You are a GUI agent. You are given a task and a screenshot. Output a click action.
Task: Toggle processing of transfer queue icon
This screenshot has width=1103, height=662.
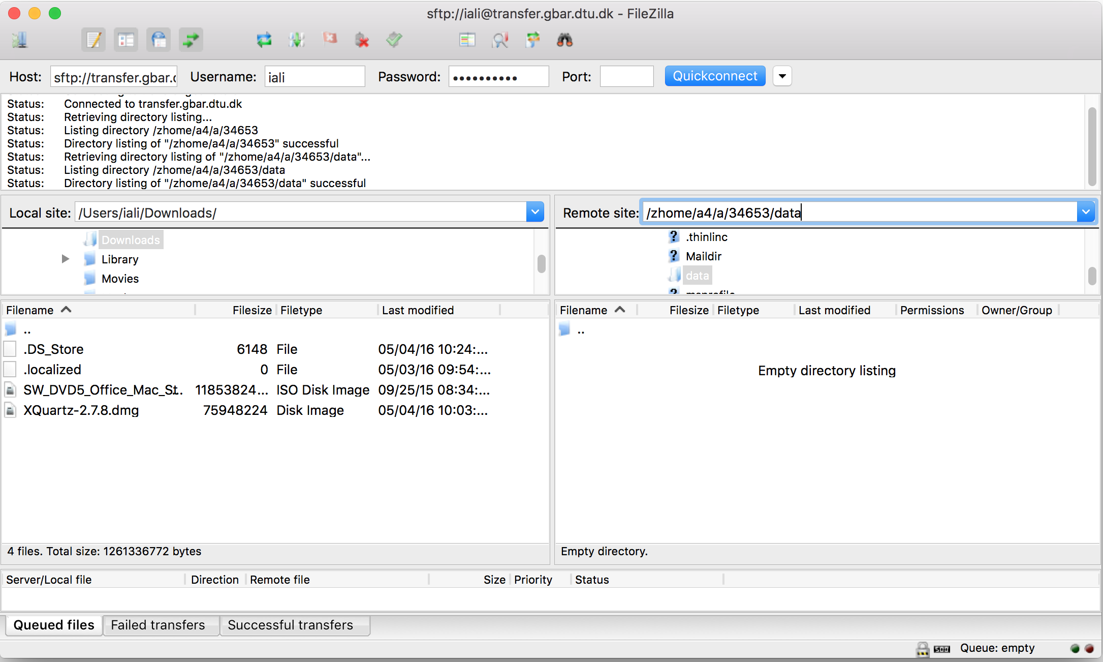pos(297,40)
